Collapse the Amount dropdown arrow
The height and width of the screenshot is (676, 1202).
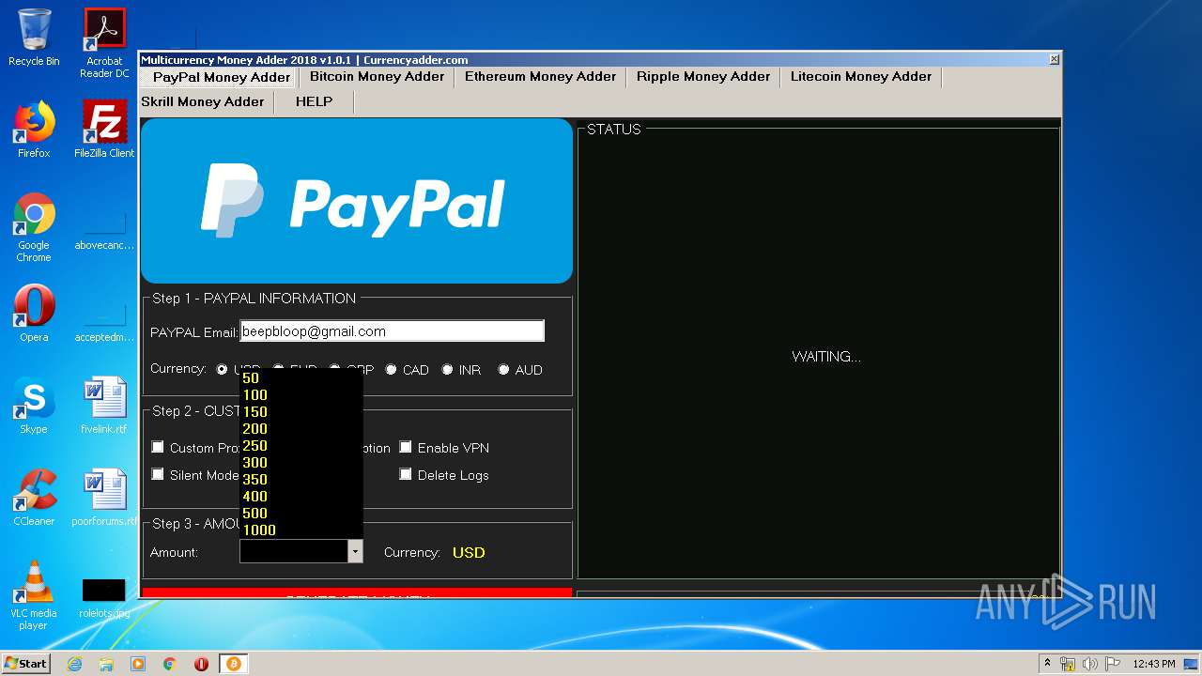click(355, 552)
